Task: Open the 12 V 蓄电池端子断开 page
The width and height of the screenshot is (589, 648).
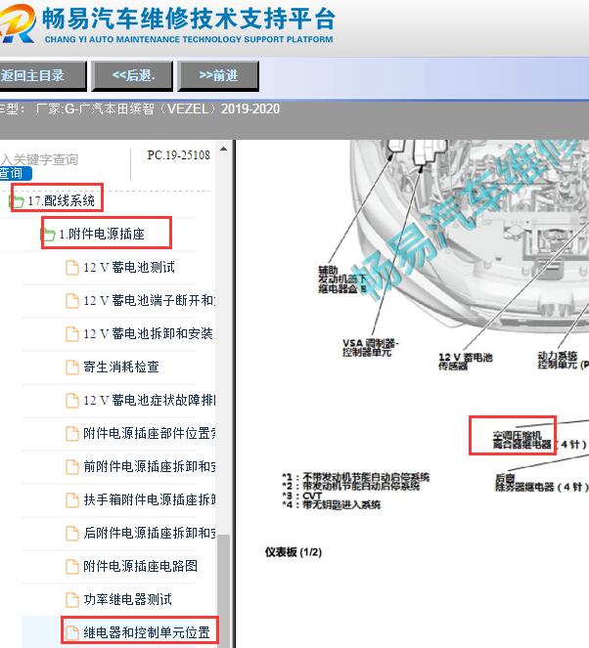Action: click(x=150, y=300)
